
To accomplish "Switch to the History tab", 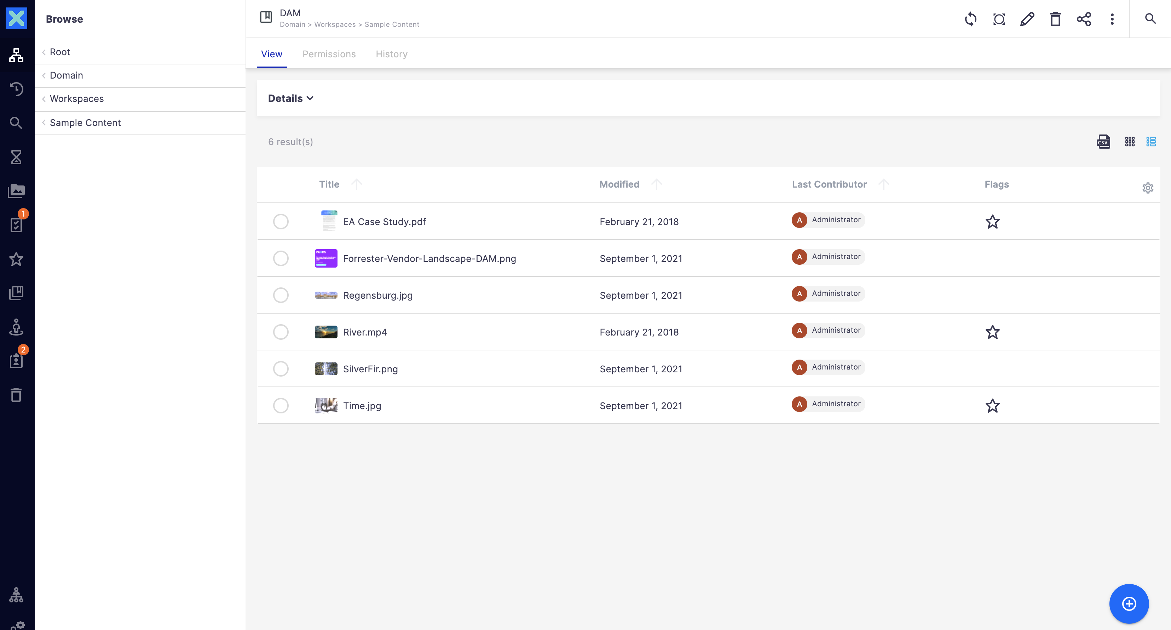I will pos(391,54).
